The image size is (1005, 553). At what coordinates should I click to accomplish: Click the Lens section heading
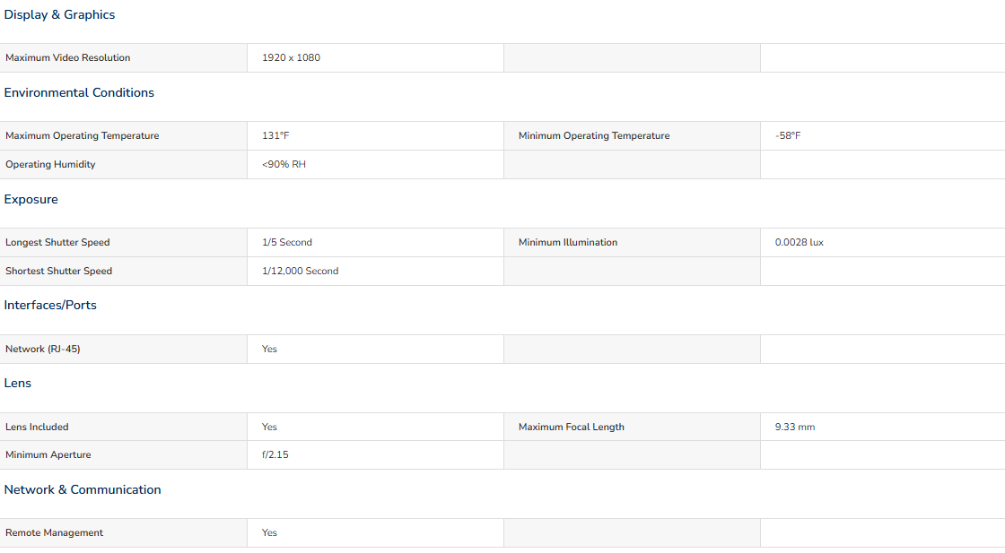18,384
